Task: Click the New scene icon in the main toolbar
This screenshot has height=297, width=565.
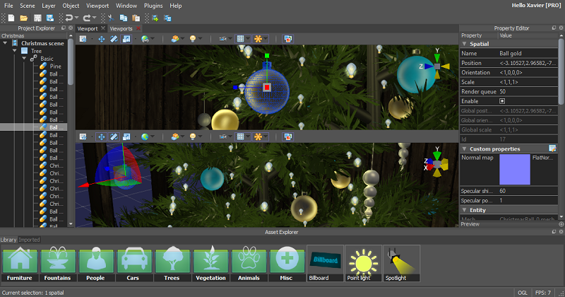Action: pyautogui.click(x=10, y=17)
